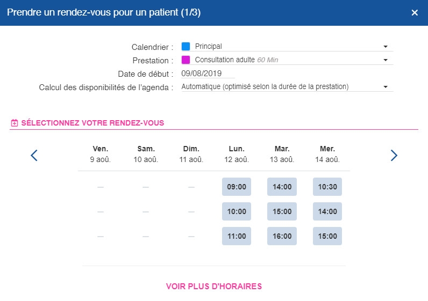This screenshot has height=301, width=428.
Task: Select the 09:00 slot on Monday 12 août
Action: point(237,187)
